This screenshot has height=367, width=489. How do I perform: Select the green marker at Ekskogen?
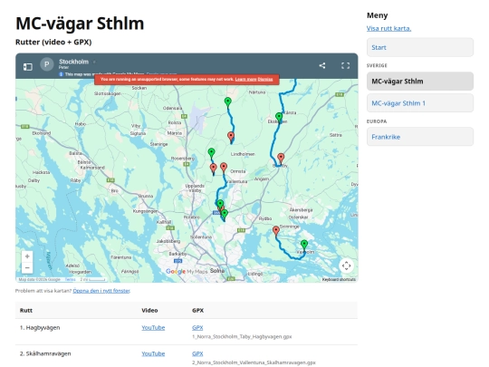click(279, 117)
